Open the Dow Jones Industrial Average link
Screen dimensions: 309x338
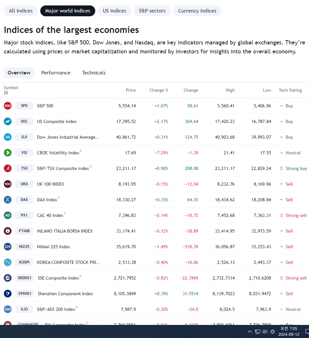pos(68,137)
